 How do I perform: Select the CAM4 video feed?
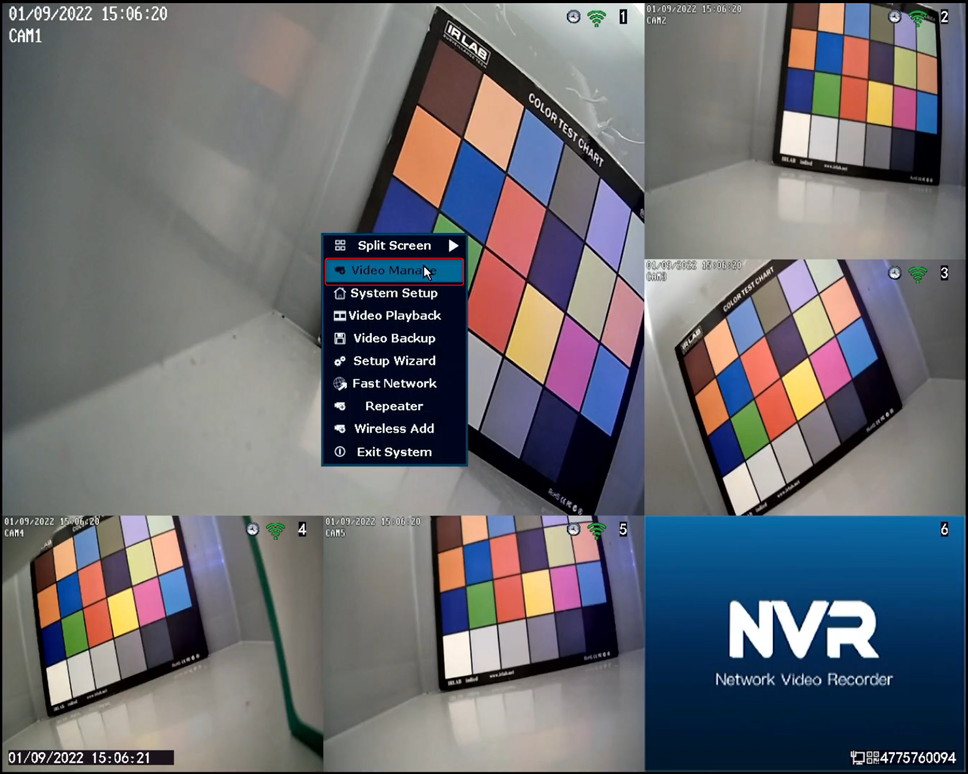tap(162, 643)
